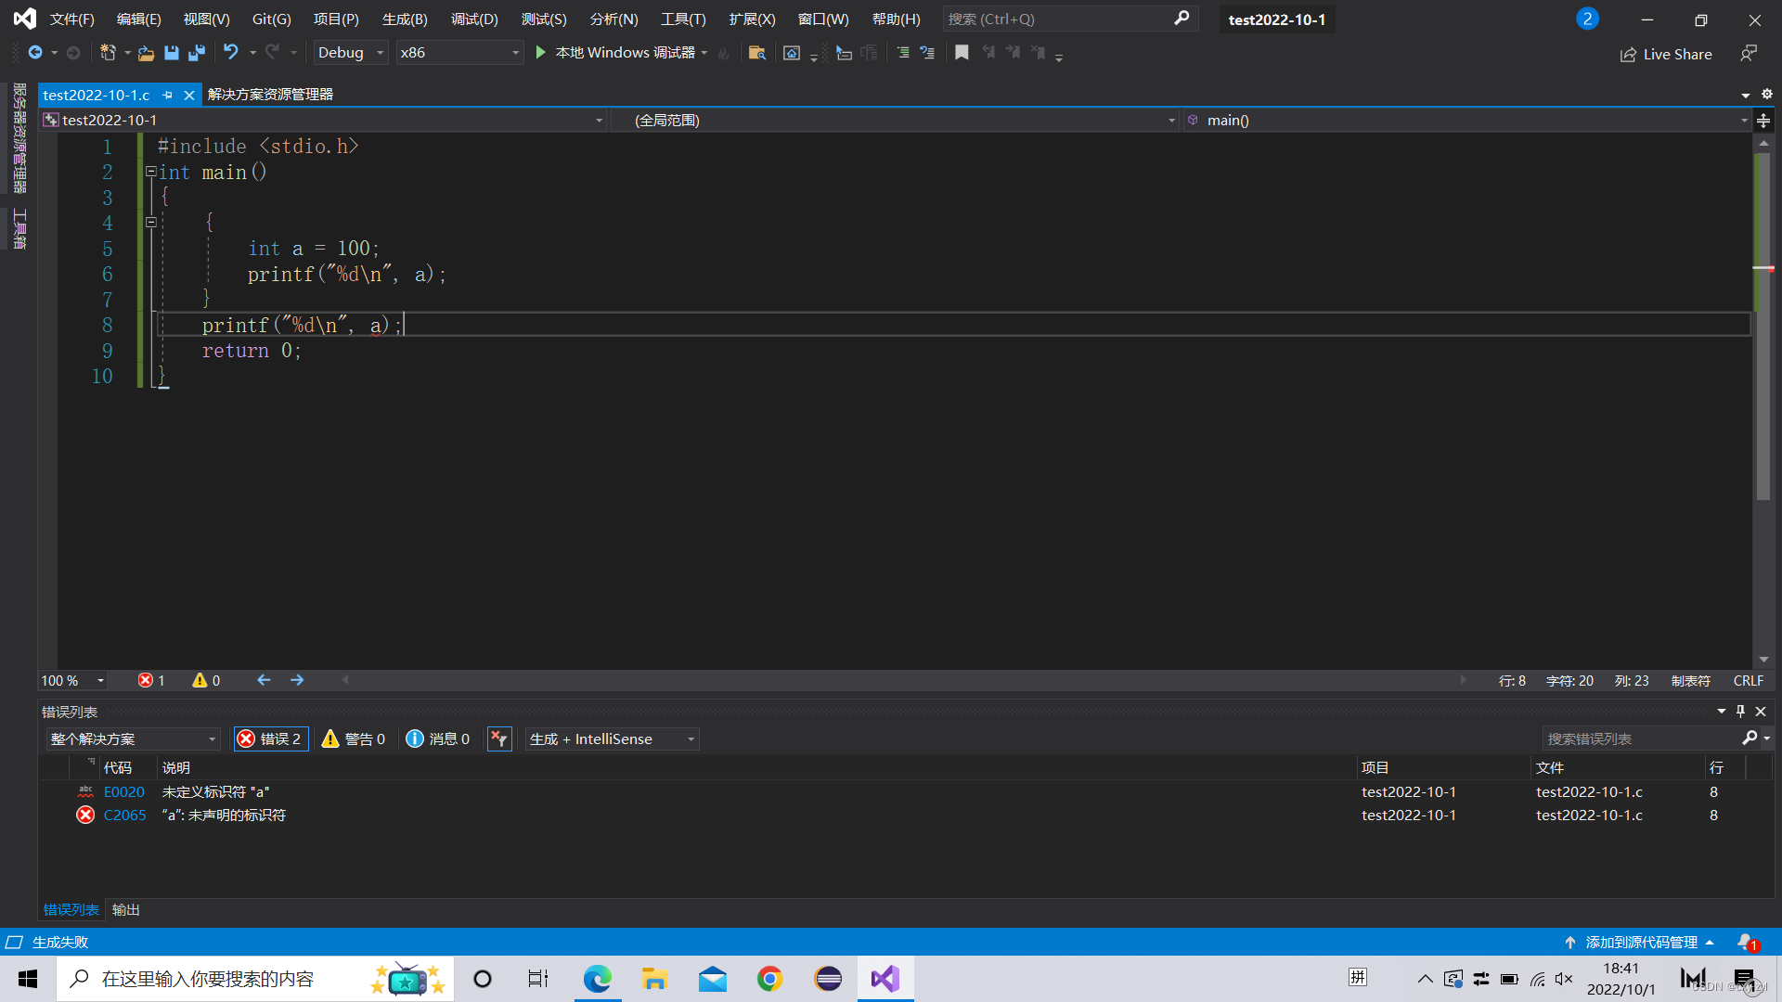Toggle the Messages 0 filter button
The image size is (1782, 1002).
click(438, 739)
